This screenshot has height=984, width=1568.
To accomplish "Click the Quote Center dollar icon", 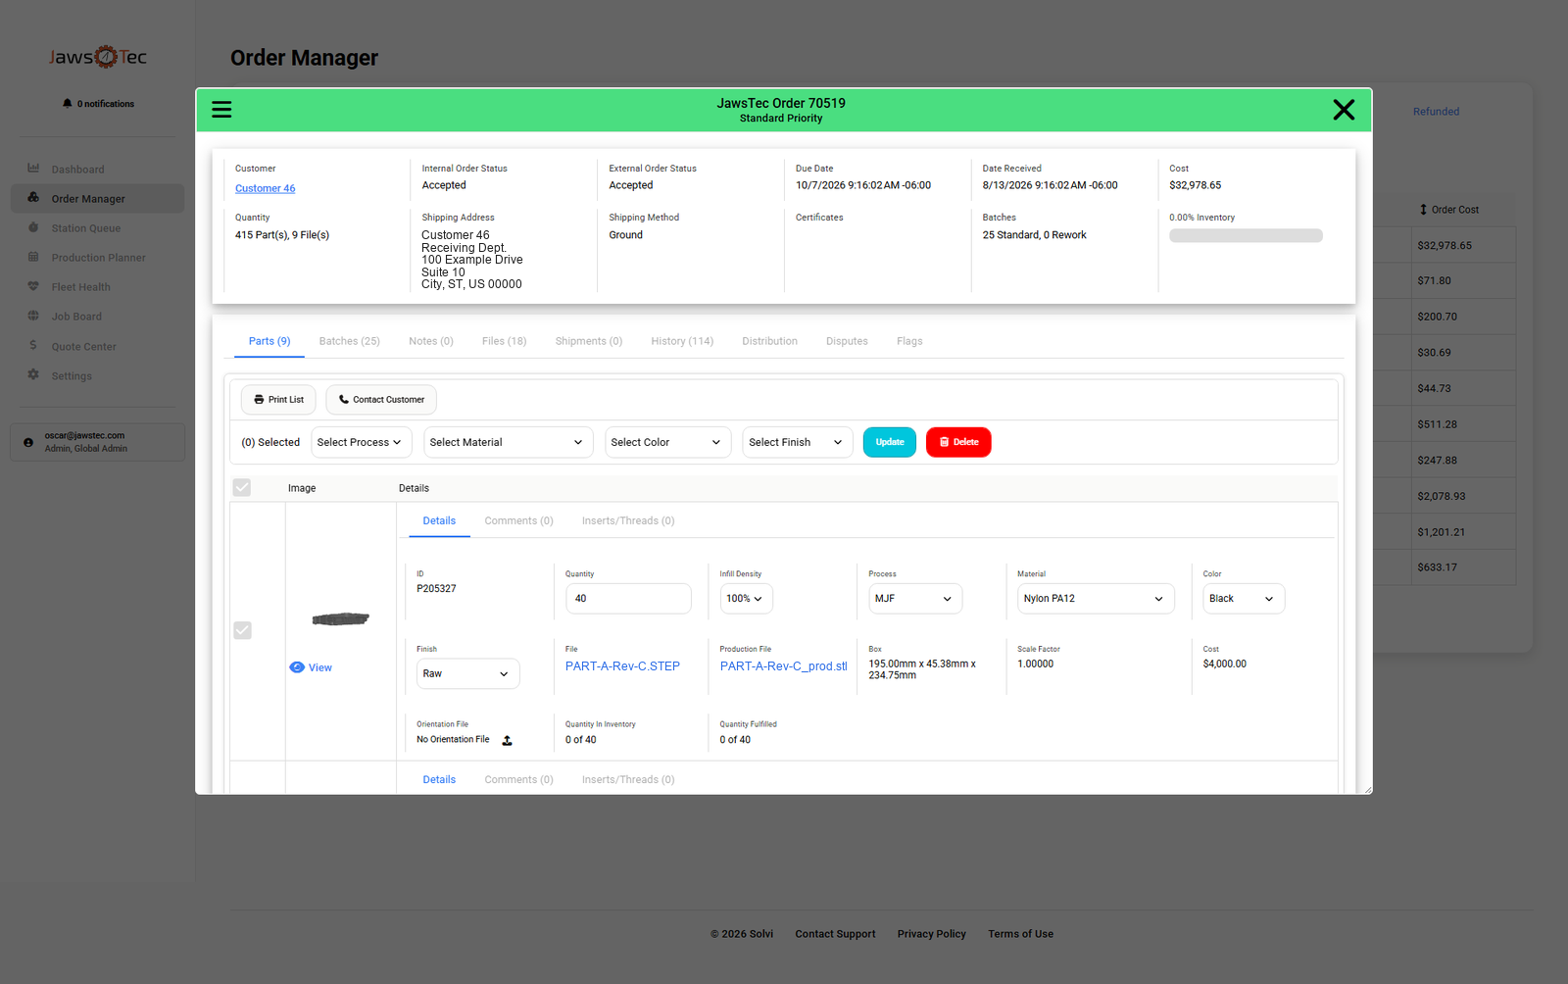I will pos(33,345).
